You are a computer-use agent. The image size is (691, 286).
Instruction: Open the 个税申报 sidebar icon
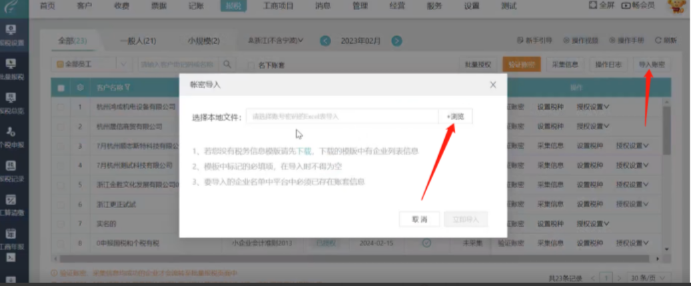pos(11,136)
